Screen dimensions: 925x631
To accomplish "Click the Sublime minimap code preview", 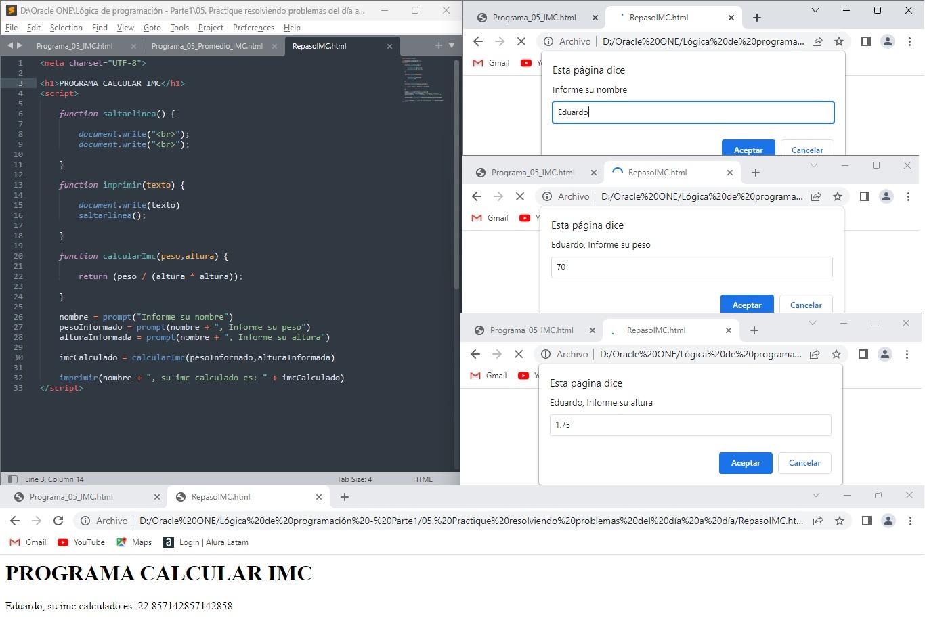I will click(423, 79).
